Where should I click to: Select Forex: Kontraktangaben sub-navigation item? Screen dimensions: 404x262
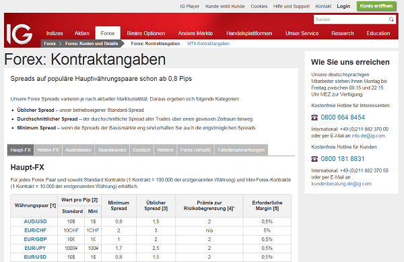[x=156, y=44]
